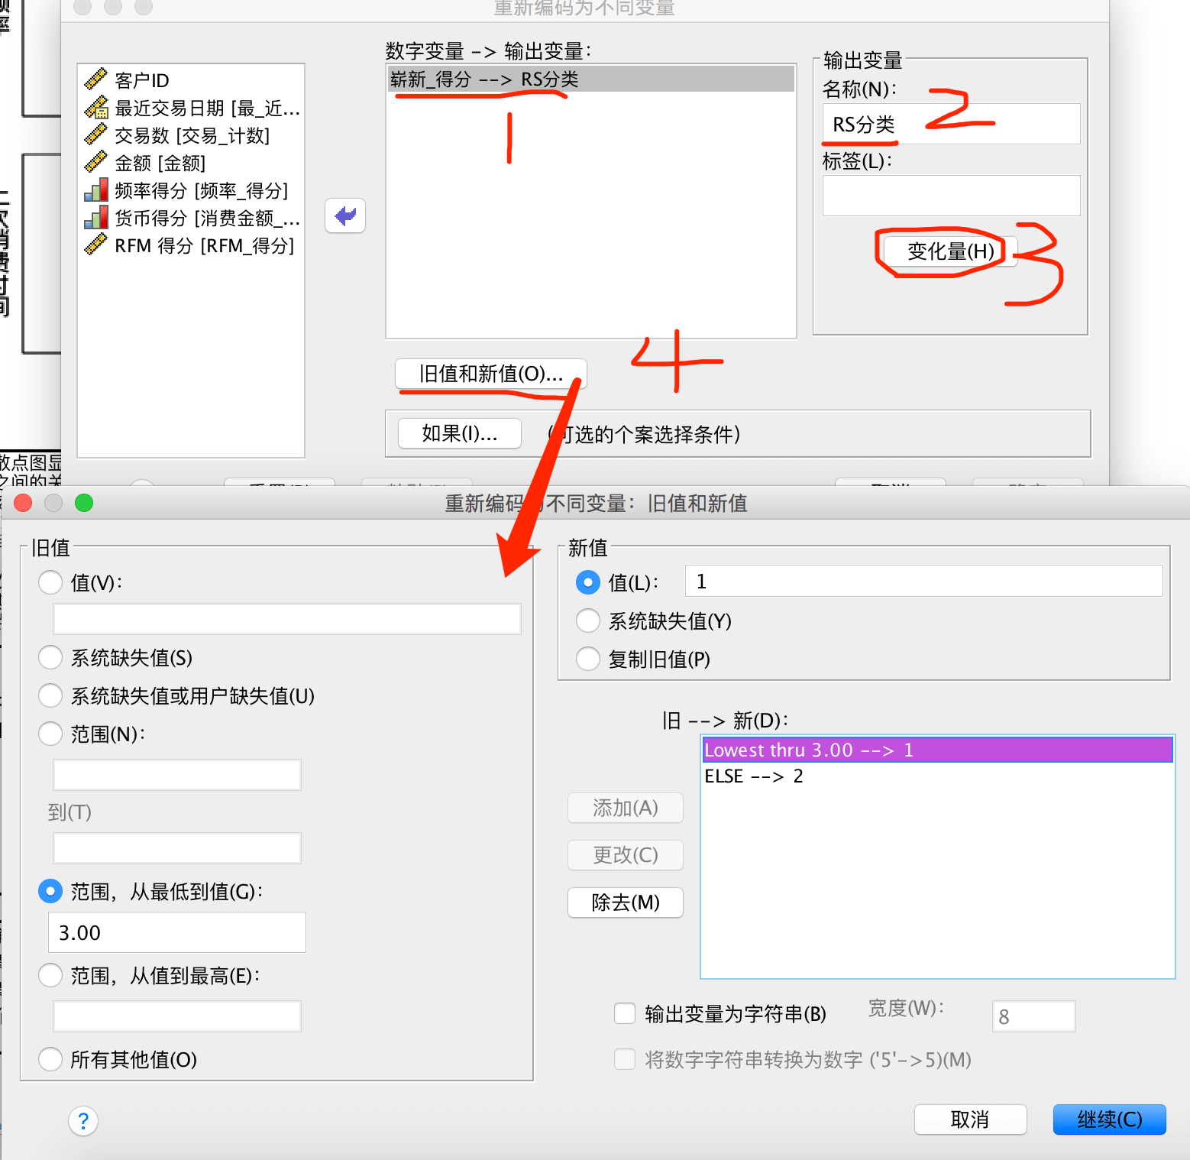Select the new value 值(L) radio button
The image size is (1190, 1160).
588,582
